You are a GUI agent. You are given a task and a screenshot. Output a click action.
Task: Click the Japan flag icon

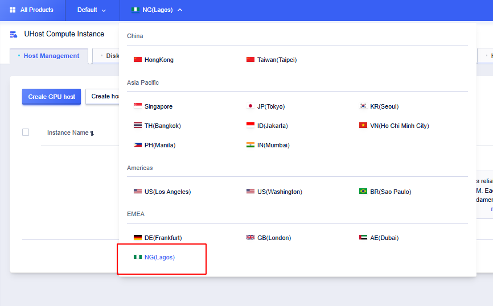point(250,106)
